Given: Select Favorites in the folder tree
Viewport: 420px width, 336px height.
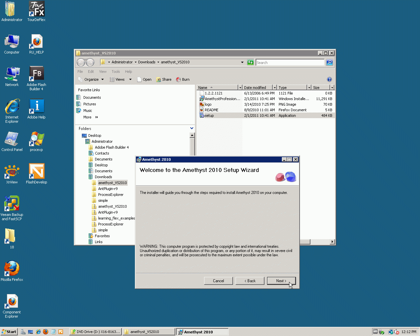Looking at the screenshot, I should tap(102, 236).
